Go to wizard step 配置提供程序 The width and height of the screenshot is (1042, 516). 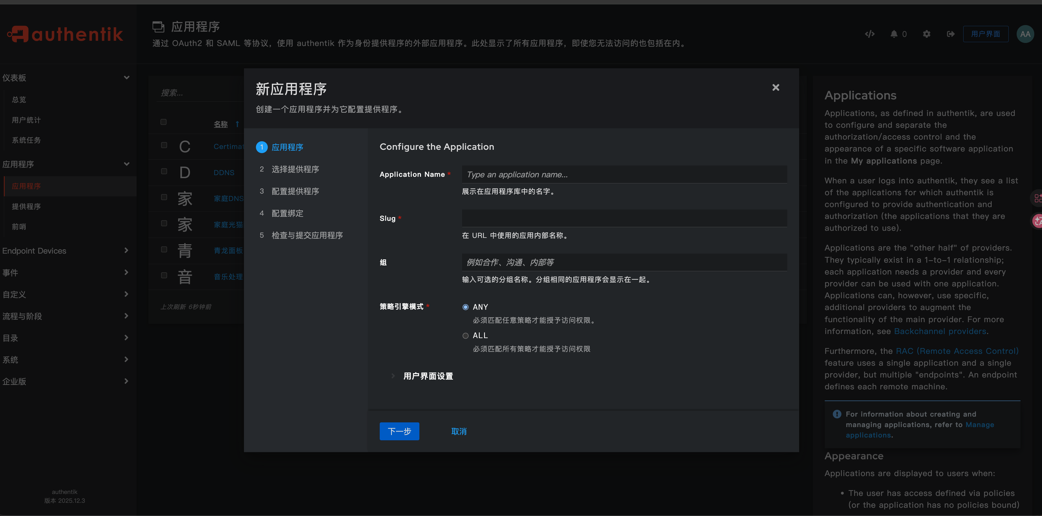(x=295, y=191)
